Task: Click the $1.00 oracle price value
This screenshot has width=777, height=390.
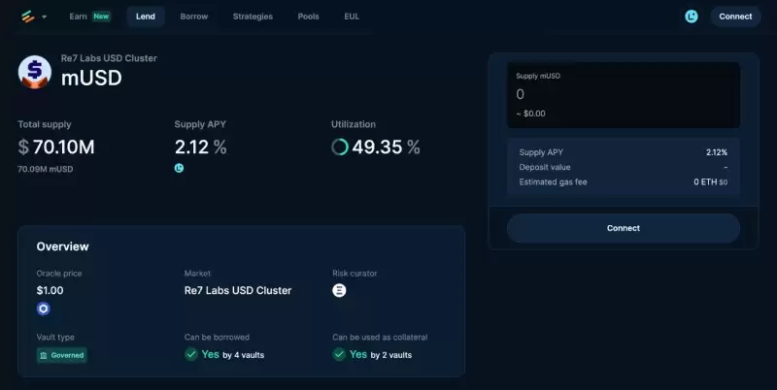Action: 51,290
